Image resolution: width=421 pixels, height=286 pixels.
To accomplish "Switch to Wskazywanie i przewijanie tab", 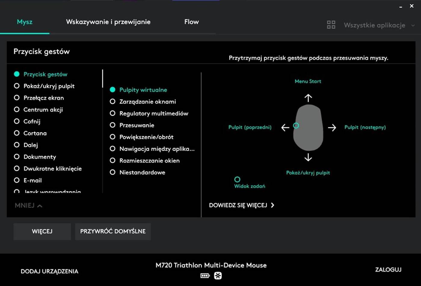I will pyautogui.click(x=108, y=22).
